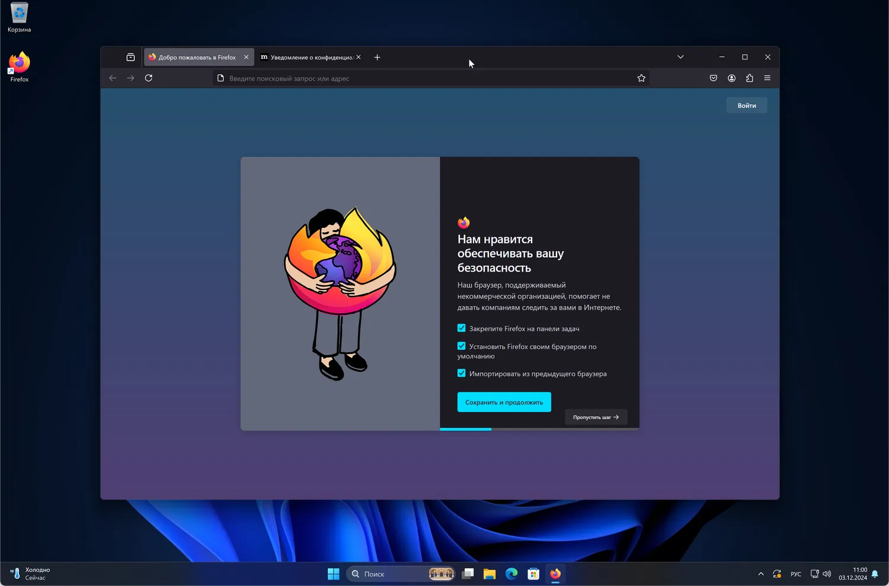Toggle 'Установить Firefox своим браузером по умолчанию' checkbox
The height and width of the screenshot is (586, 889).
click(462, 346)
